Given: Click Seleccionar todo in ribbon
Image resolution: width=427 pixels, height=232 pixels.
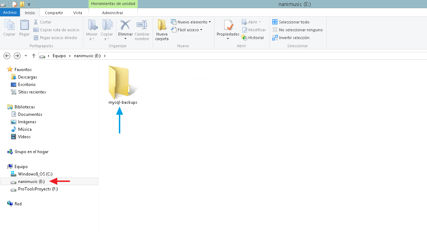Looking at the screenshot, I should [x=291, y=22].
